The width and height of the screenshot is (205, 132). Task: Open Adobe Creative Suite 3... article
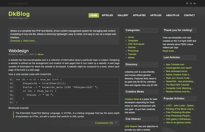pyautogui.click(x=178, y=75)
